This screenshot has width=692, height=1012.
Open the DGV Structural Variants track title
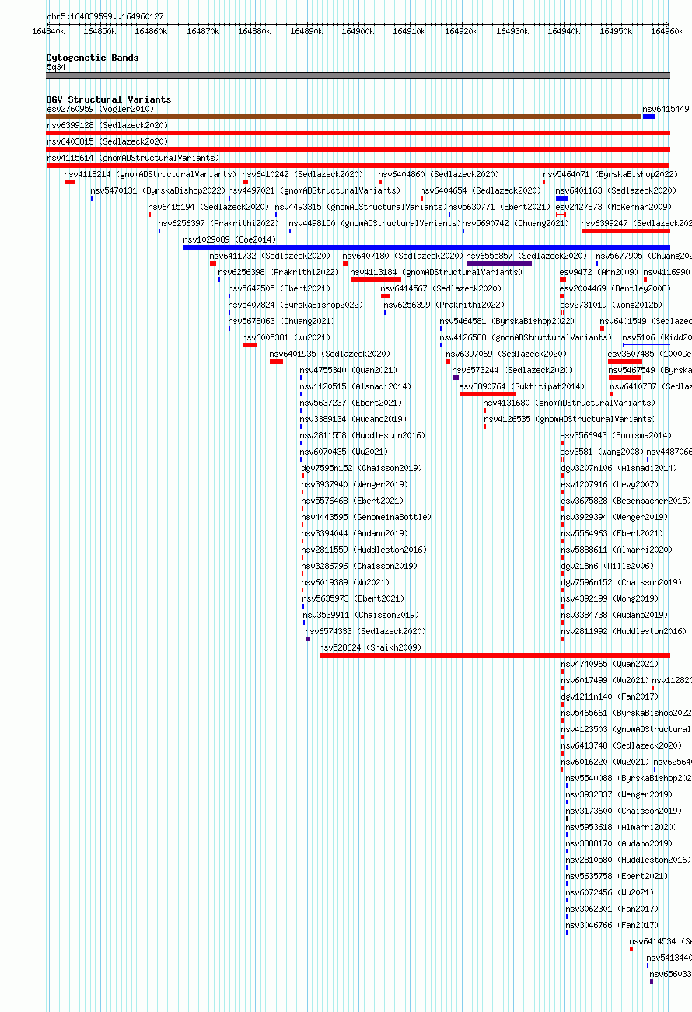coord(109,99)
